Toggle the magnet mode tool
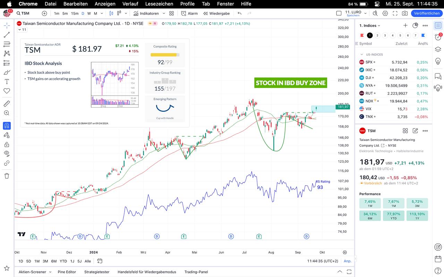This screenshot has height=277, width=444. pos(7,126)
